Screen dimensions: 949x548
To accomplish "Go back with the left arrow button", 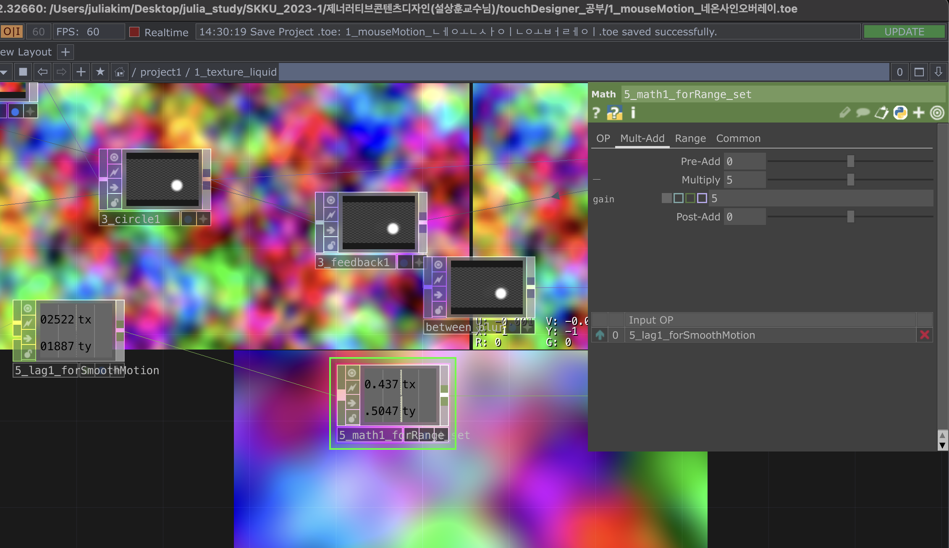I will 42,72.
